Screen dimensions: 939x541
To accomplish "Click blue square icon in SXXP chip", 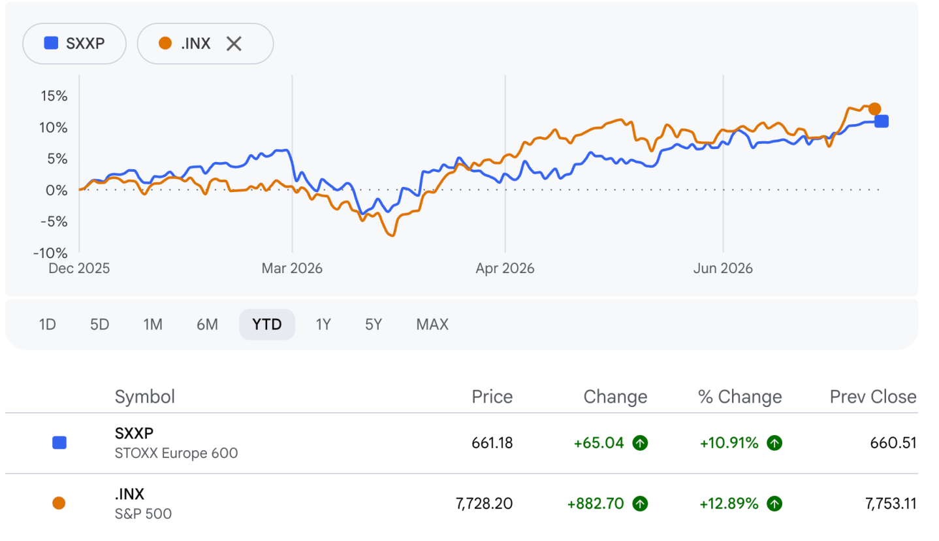I will (51, 44).
